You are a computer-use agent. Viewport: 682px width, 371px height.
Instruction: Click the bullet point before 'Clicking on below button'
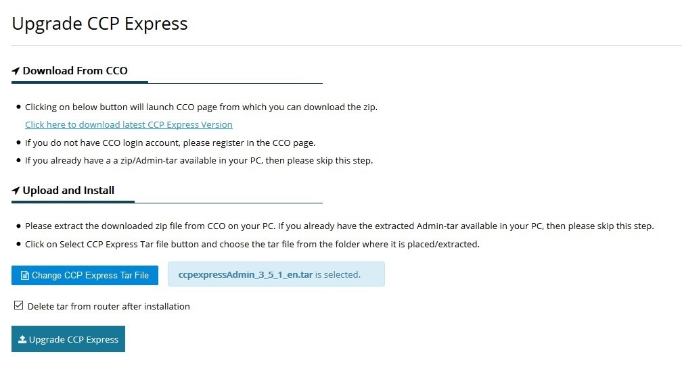point(18,107)
